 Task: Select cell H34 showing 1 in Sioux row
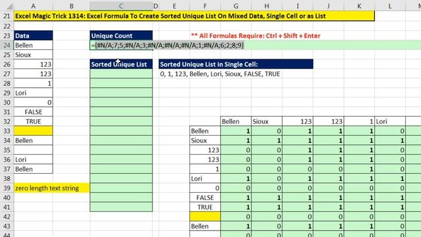tap(267, 140)
